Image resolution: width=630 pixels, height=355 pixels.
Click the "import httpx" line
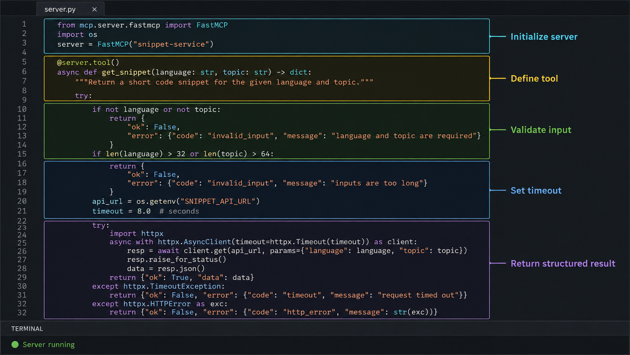[x=136, y=234]
